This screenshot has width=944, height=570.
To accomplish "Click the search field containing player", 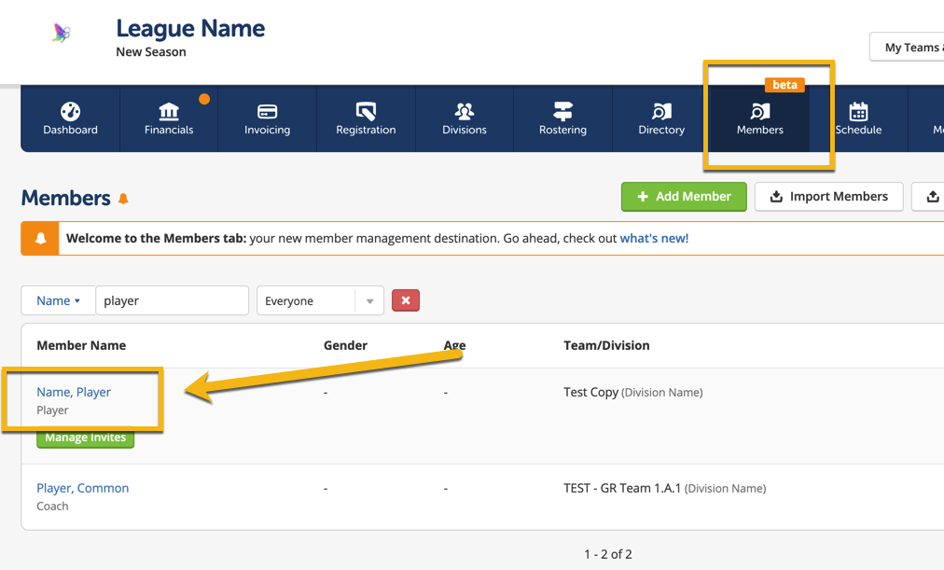I will pos(172,300).
